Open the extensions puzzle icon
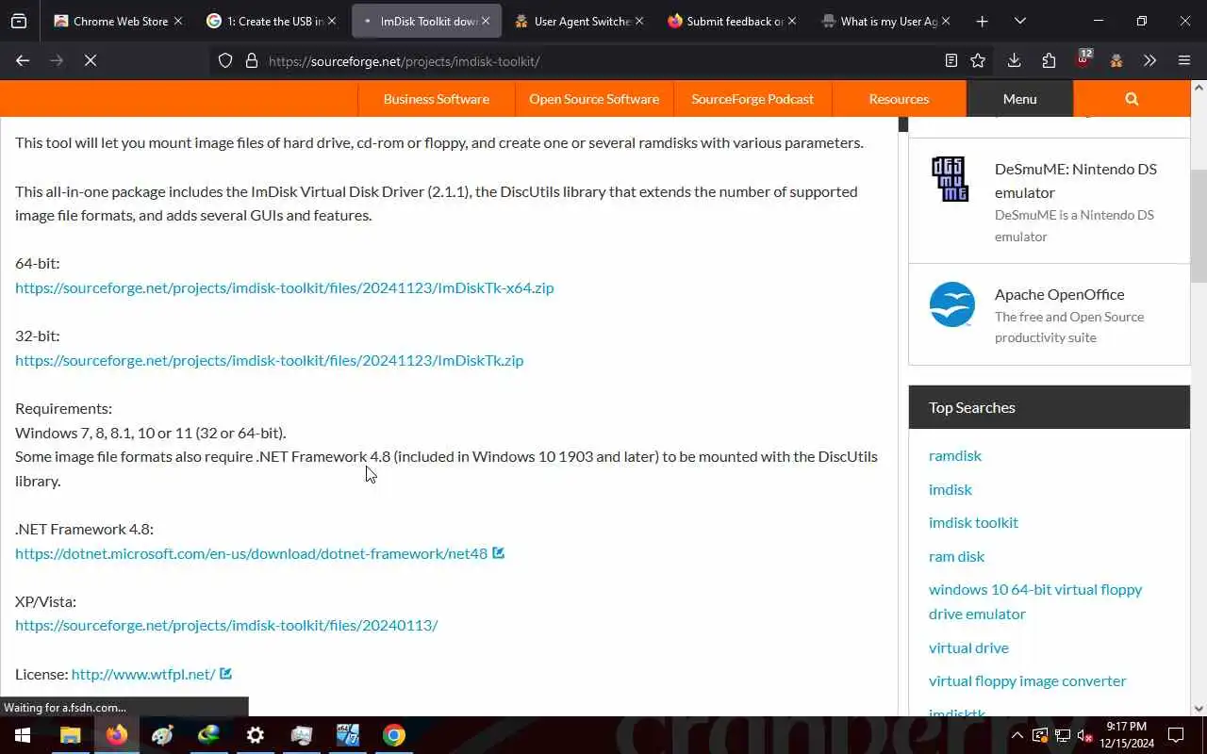 point(1049,60)
